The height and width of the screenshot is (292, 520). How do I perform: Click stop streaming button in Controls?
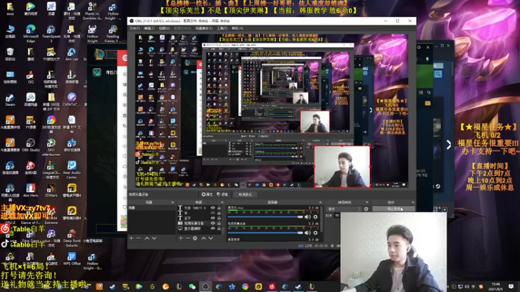(x=394, y=209)
